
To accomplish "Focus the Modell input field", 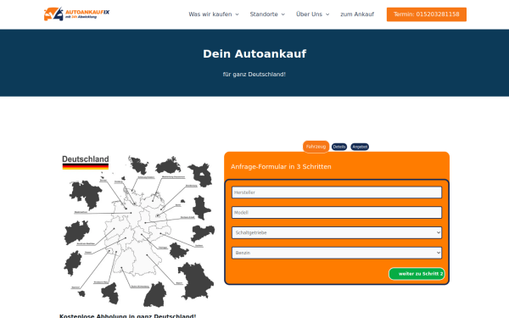I will pos(337,213).
